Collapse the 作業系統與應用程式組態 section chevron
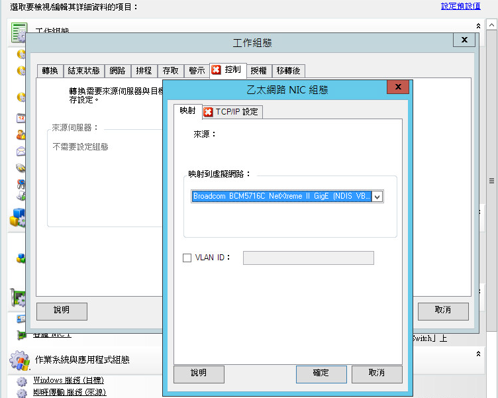 tap(479, 355)
